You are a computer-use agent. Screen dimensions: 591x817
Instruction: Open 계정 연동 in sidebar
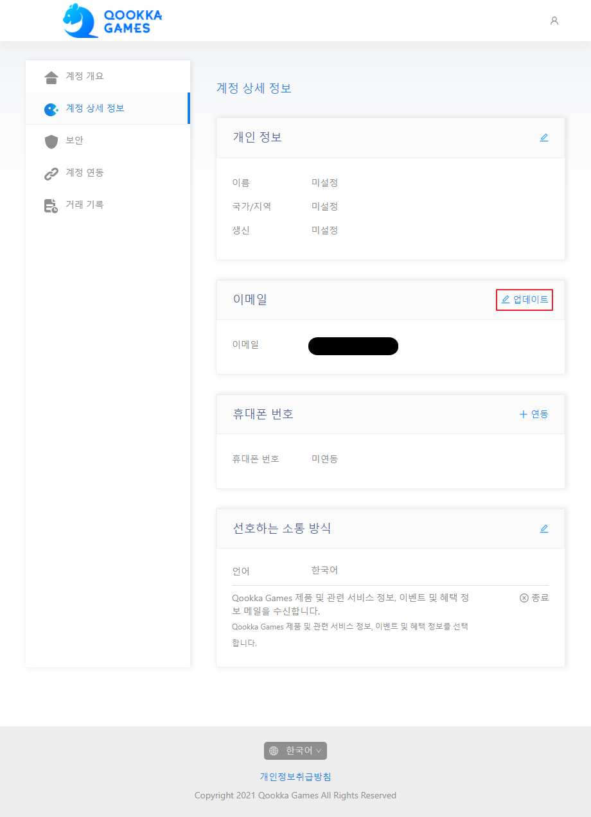tap(108, 173)
